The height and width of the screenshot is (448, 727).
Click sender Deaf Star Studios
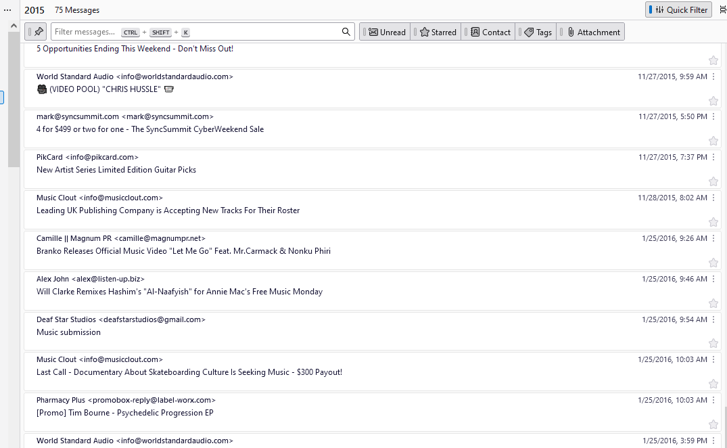coord(121,319)
